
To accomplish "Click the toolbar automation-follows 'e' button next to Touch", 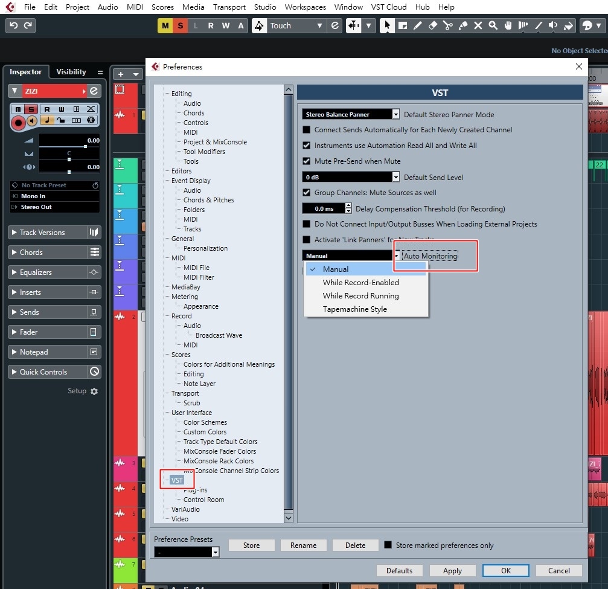I will (x=335, y=25).
